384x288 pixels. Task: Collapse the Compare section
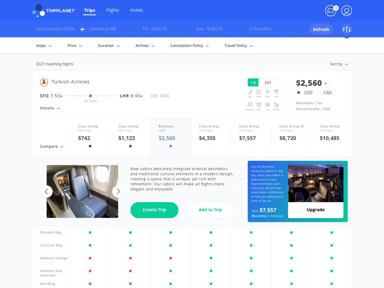tap(52, 146)
